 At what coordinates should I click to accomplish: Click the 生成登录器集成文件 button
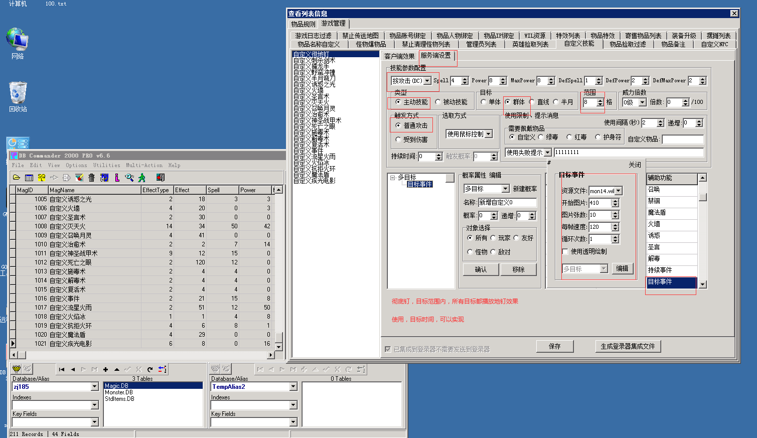(x=628, y=346)
